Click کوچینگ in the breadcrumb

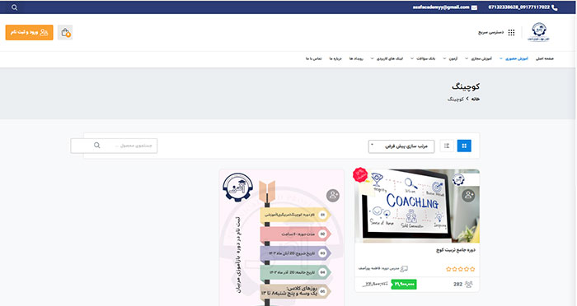[456, 100]
